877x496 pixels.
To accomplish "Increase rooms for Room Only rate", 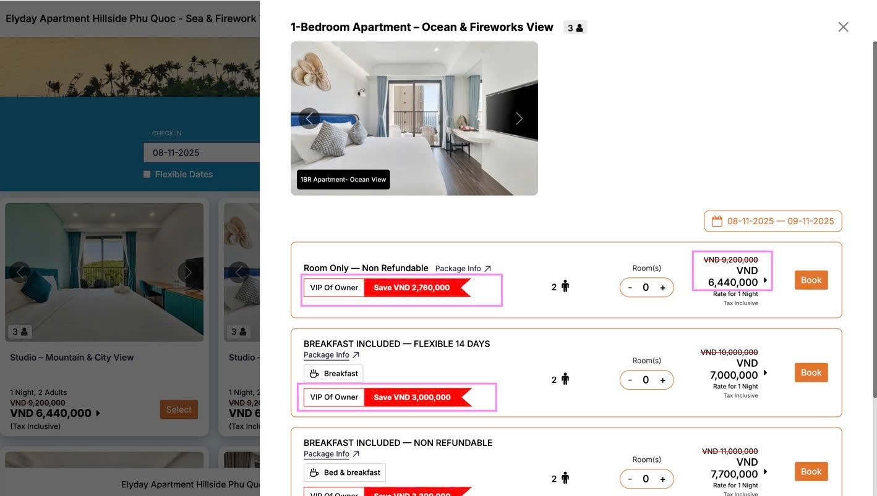I will 662,288.
